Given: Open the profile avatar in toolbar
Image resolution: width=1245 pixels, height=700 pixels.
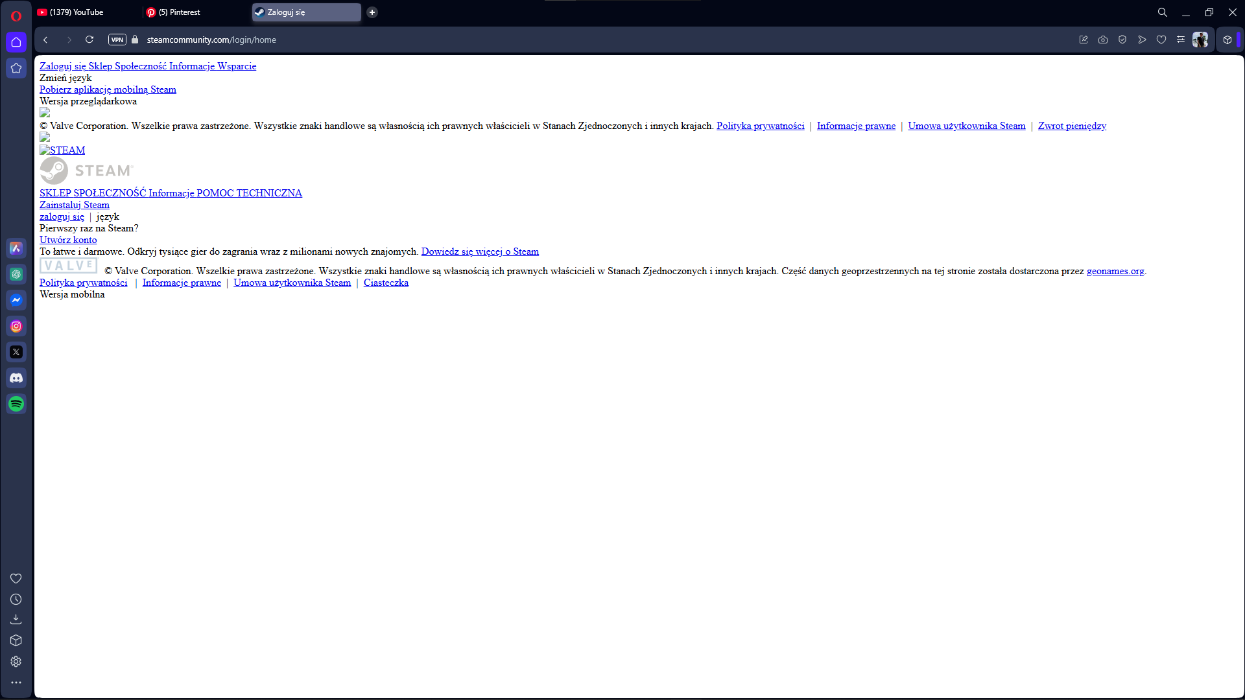Looking at the screenshot, I should 1200,40.
